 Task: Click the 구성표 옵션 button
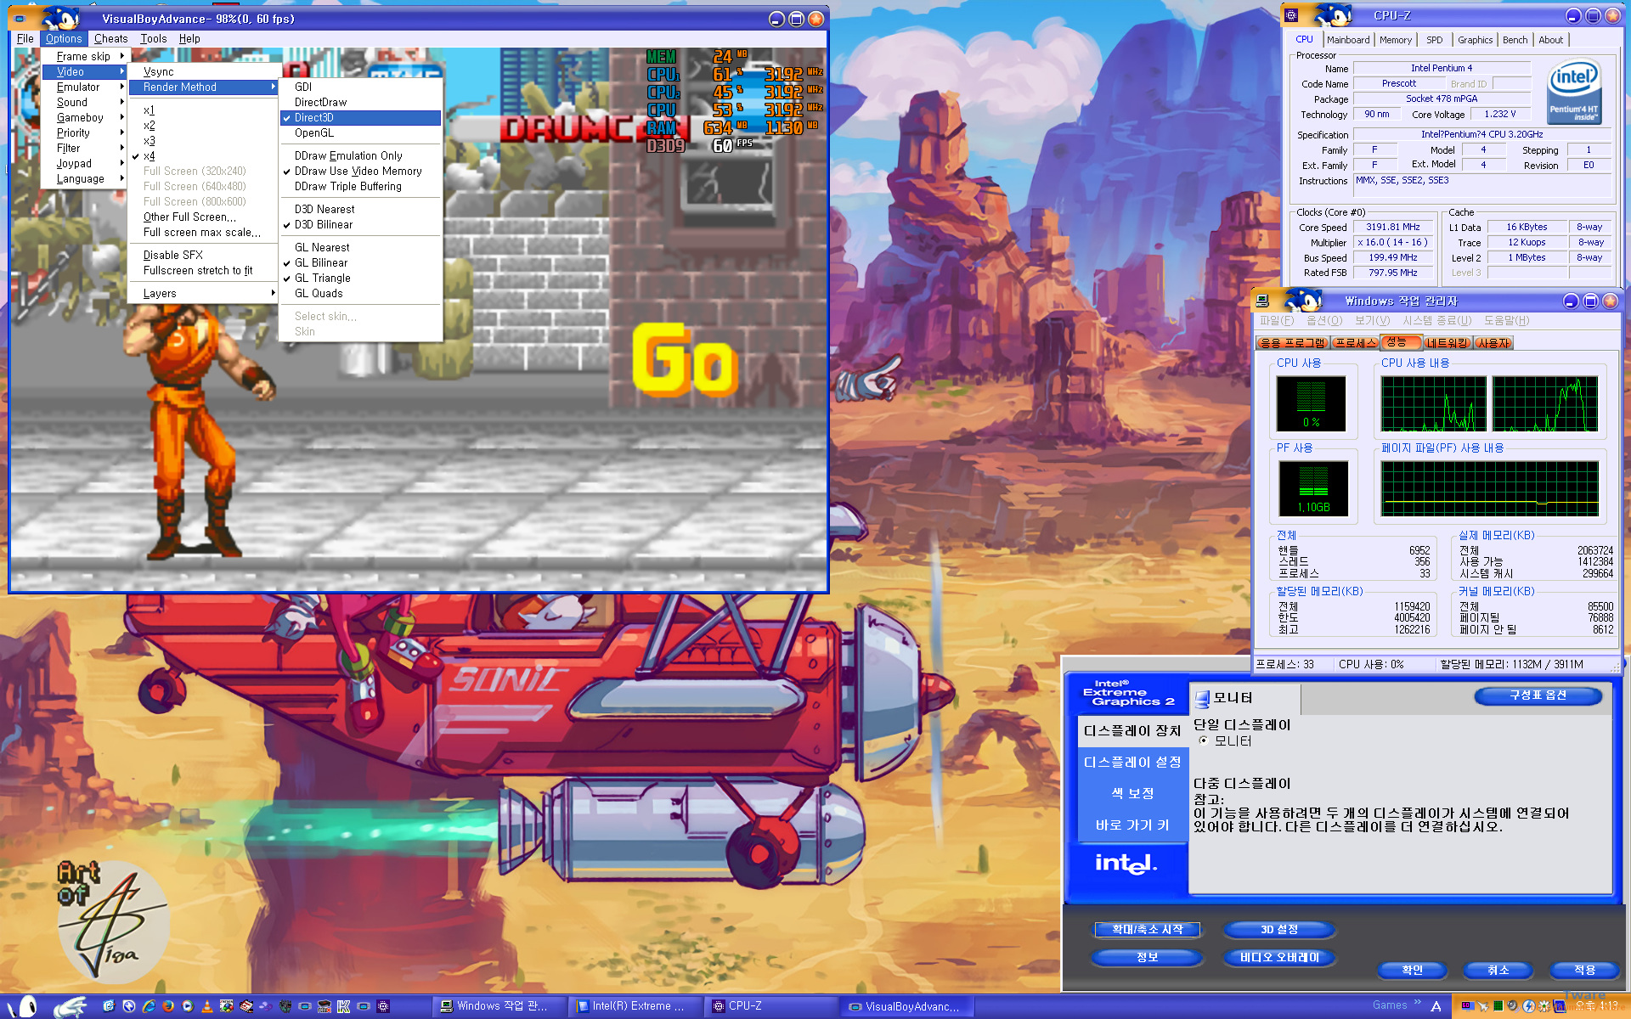pyautogui.click(x=1538, y=695)
